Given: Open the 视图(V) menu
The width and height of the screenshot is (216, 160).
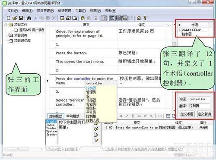Looking at the screenshot, I should pyautogui.click(x=95, y=11).
